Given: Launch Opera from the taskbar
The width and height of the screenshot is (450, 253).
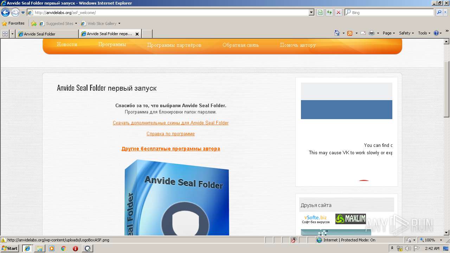Looking at the screenshot, I should [75, 248].
